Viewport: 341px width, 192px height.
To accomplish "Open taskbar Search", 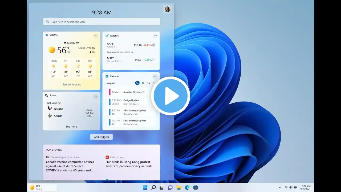I will 153,187.
